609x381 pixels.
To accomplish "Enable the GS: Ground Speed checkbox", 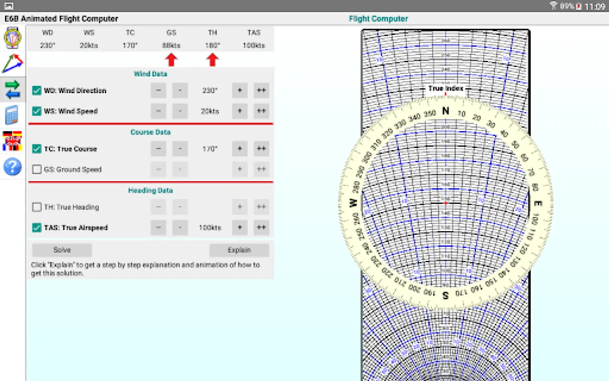I will point(37,169).
